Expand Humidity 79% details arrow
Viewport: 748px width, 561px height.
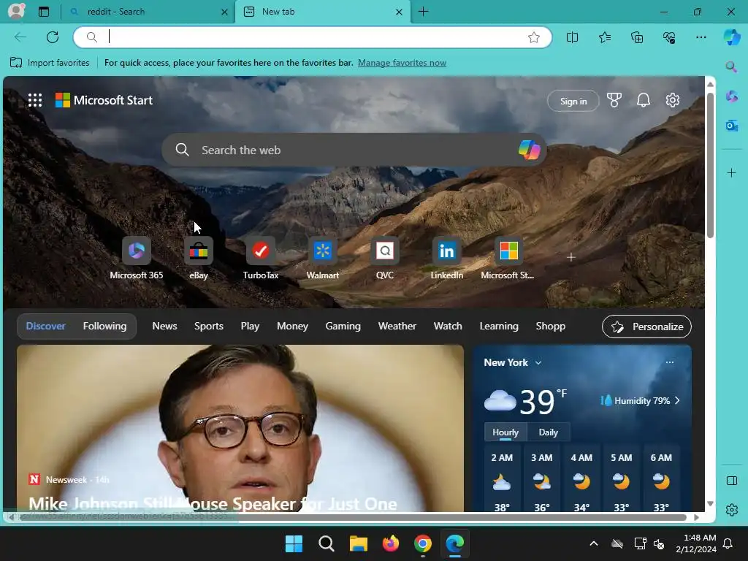tap(677, 401)
